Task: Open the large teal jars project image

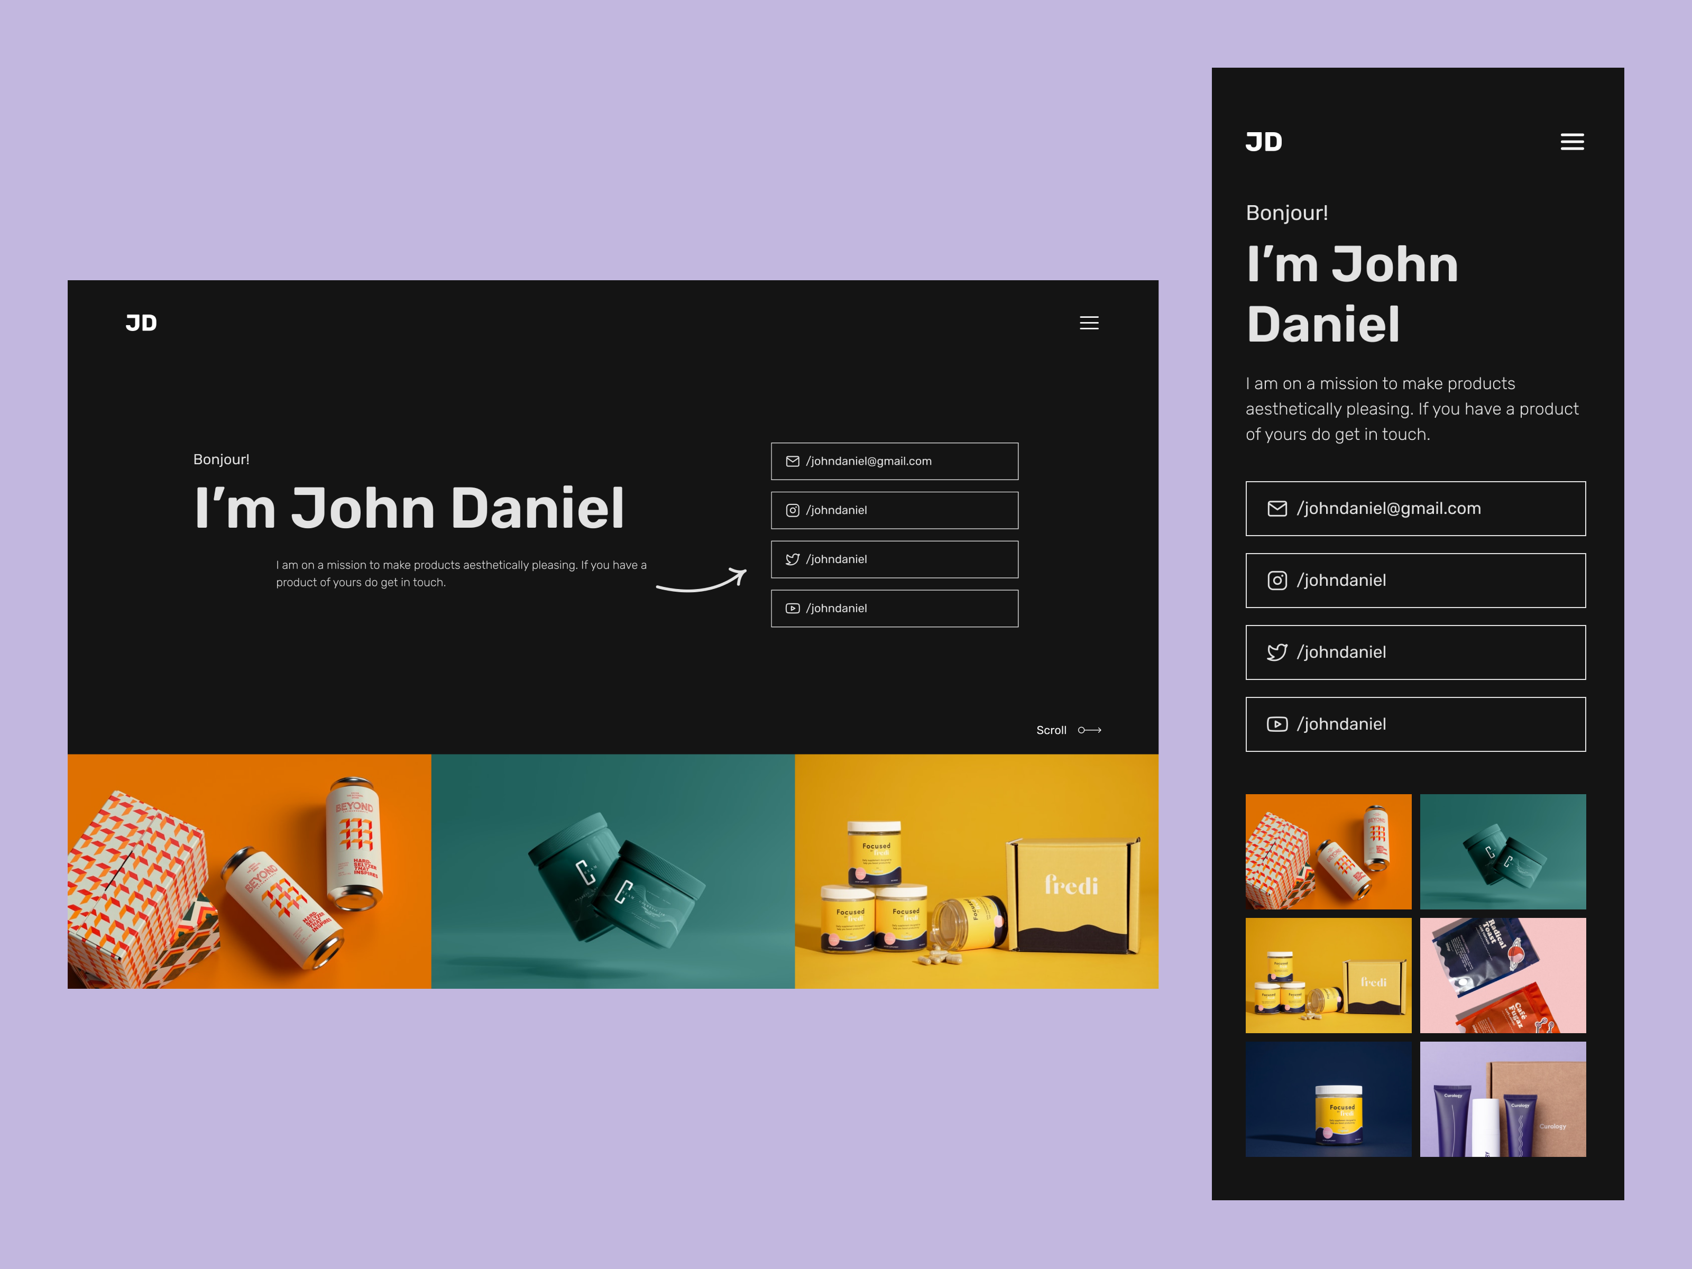Action: (x=613, y=871)
